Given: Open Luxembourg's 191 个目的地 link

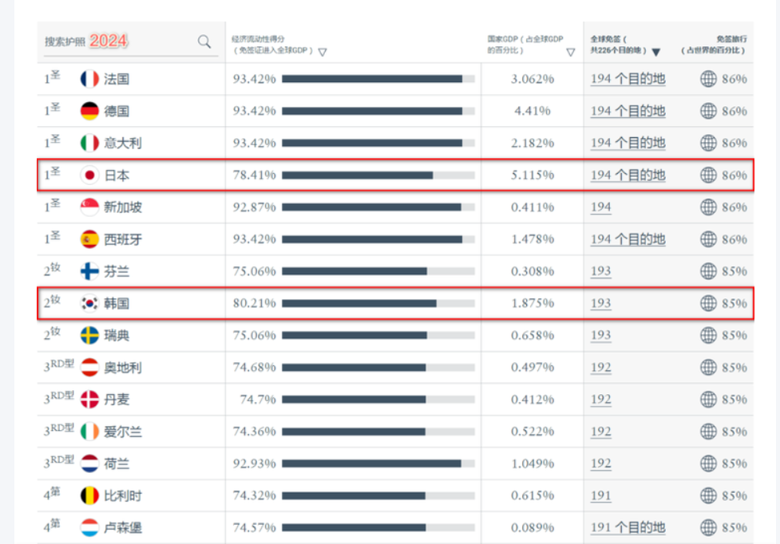Looking at the screenshot, I should [628, 527].
